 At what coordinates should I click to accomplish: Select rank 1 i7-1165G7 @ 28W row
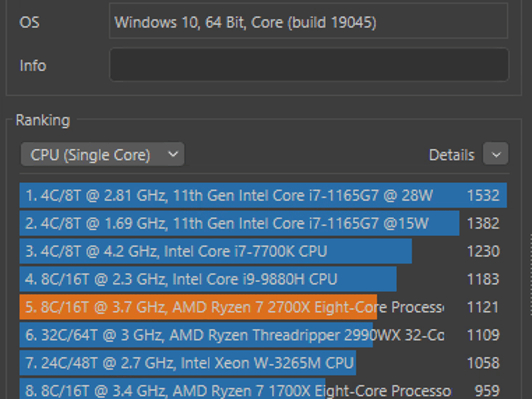click(263, 195)
